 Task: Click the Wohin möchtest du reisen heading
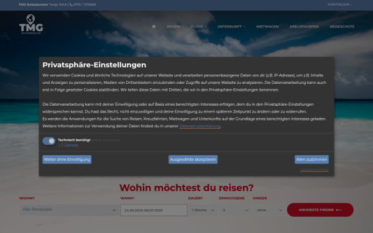pyautogui.click(x=186, y=188)
